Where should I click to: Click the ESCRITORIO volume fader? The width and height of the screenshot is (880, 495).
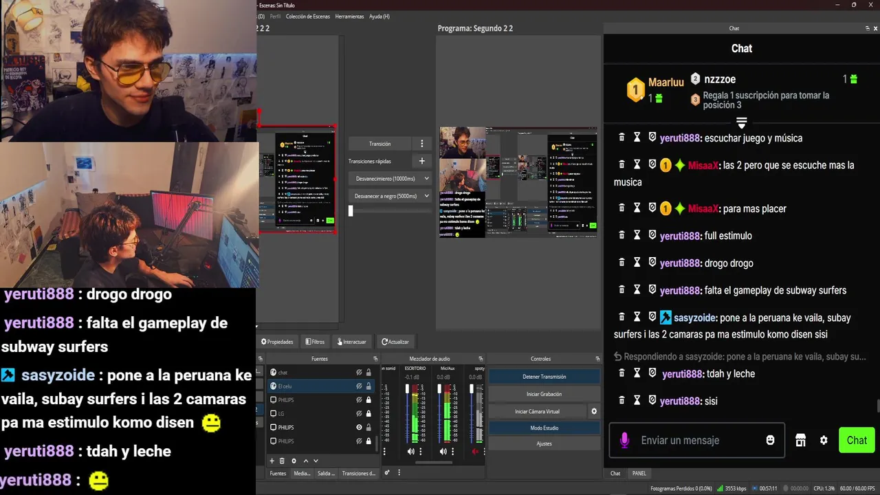point(407,388)
